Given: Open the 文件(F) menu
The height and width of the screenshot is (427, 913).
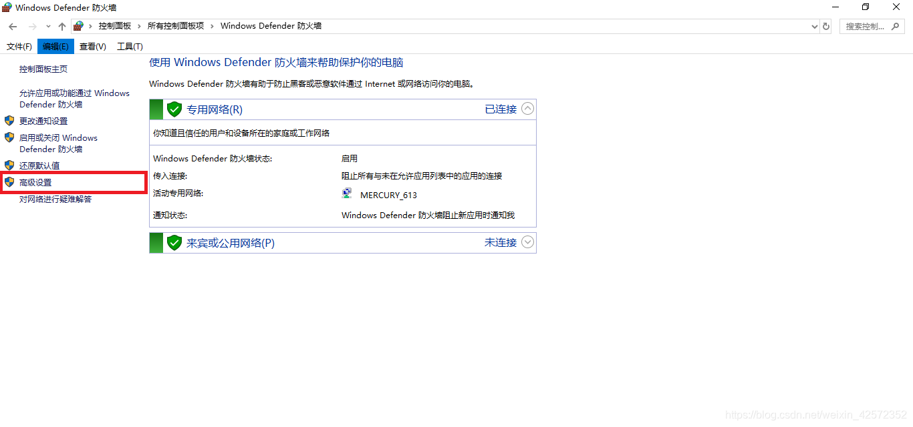Looking at the screenshot, I should [x=19, y=46].
